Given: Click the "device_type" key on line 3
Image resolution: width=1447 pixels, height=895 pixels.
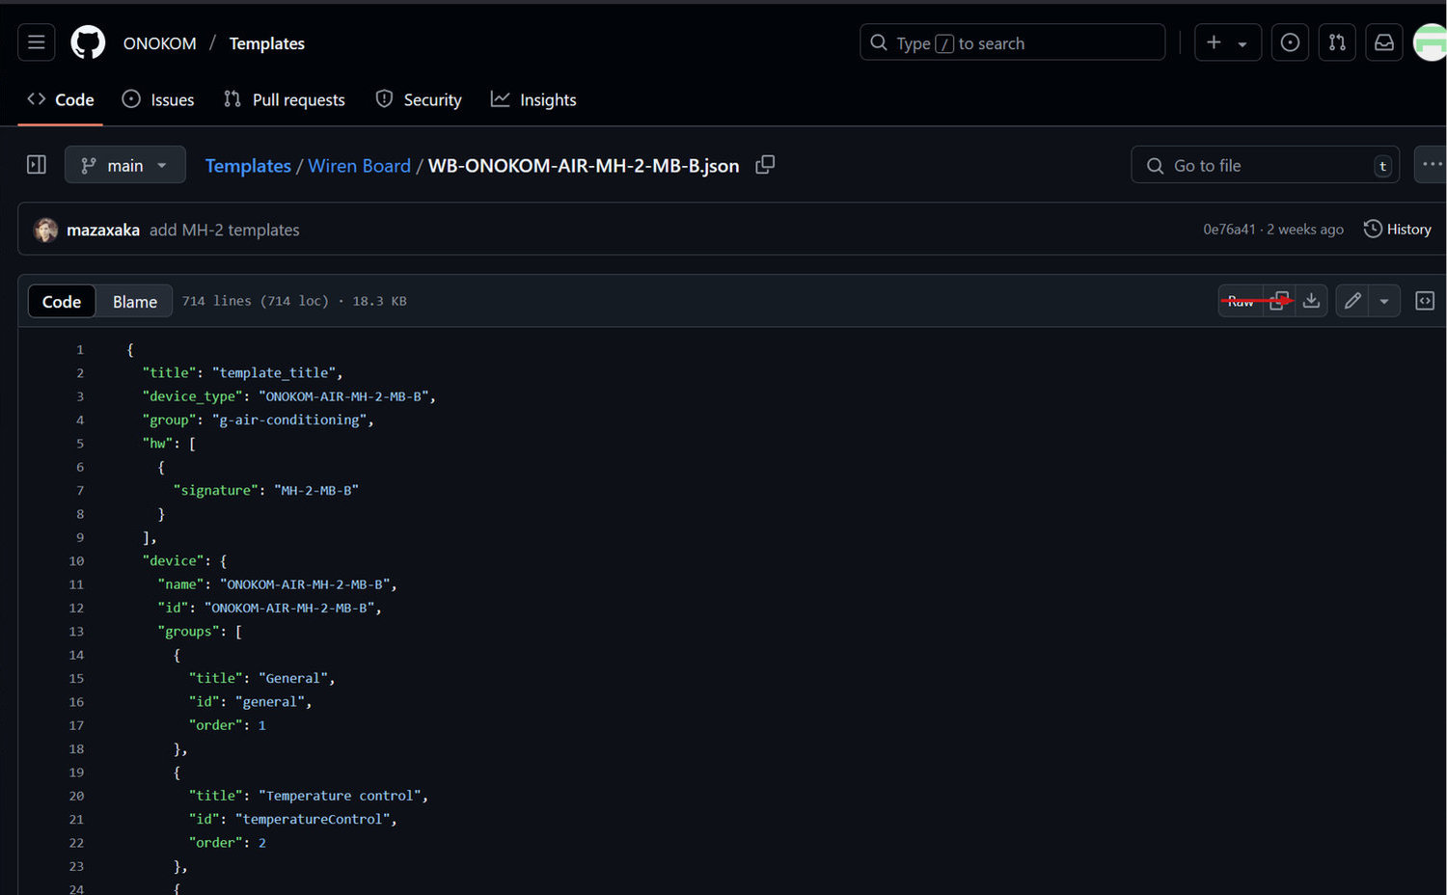Looking at the screenshot, I should coord(192,396).
